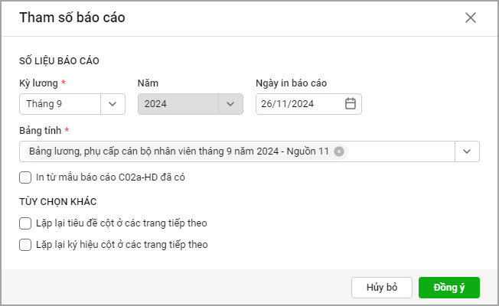Remove the selected Bảng lương tag
499x306 pixels.
point(339,151)
